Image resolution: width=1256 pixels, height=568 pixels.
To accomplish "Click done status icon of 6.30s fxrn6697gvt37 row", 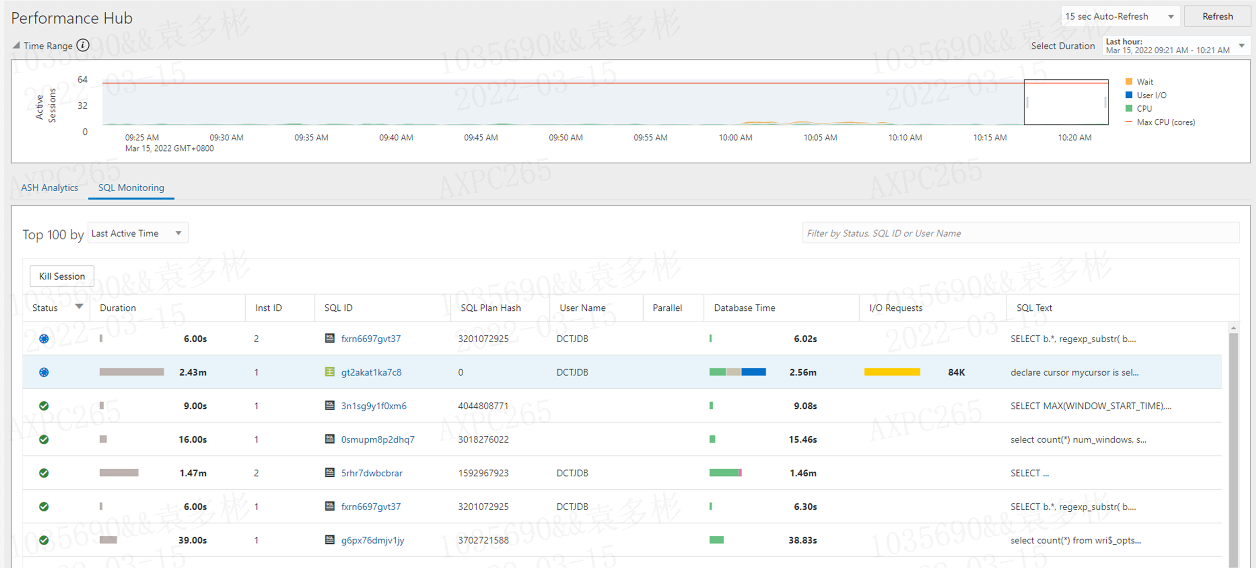I will click(44, 507).
